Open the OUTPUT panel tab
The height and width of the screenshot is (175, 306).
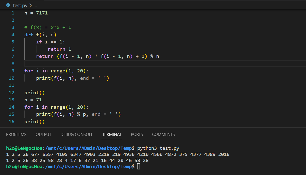coord(43,134)
